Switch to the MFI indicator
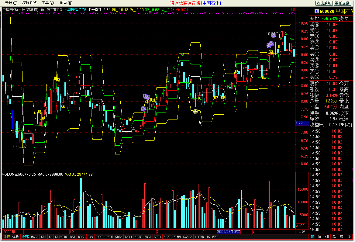 215,237
